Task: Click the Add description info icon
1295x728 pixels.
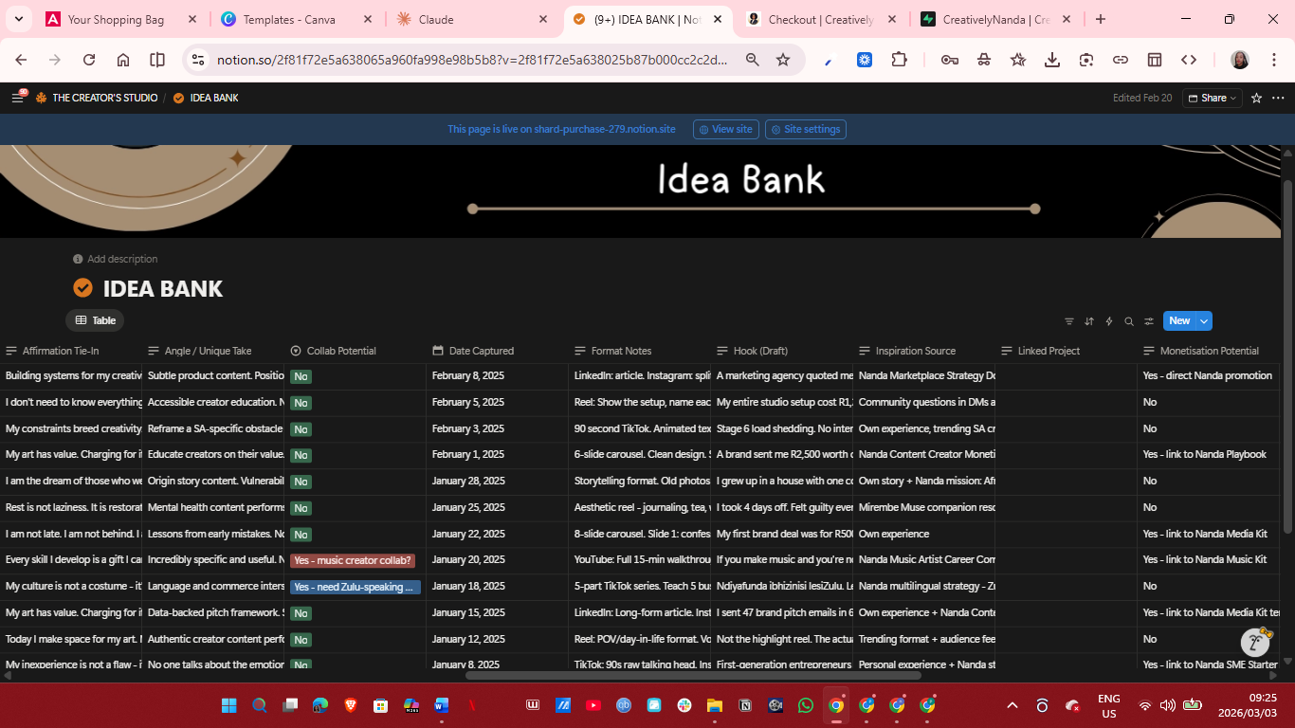Action: click(x=77, y=258)
